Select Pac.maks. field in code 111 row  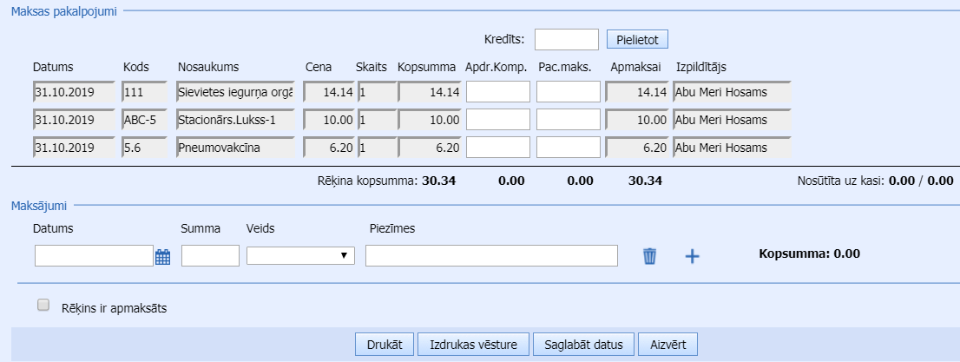tap(568, 92)
